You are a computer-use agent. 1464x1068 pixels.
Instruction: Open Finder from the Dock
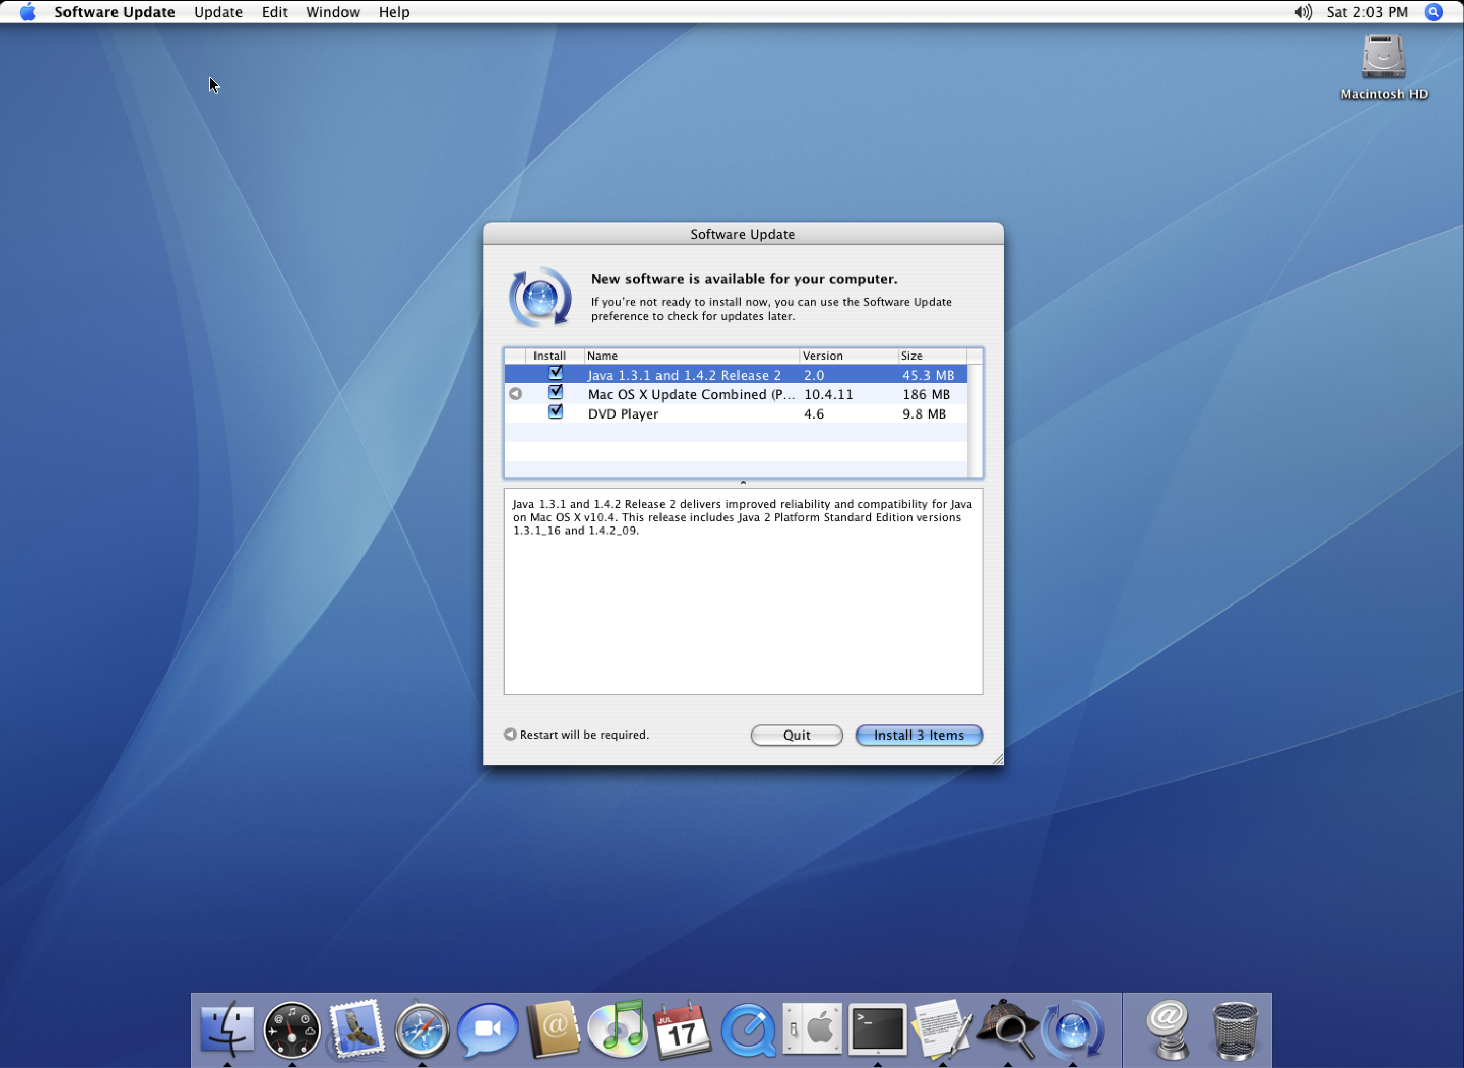[x=226, y=1029]
